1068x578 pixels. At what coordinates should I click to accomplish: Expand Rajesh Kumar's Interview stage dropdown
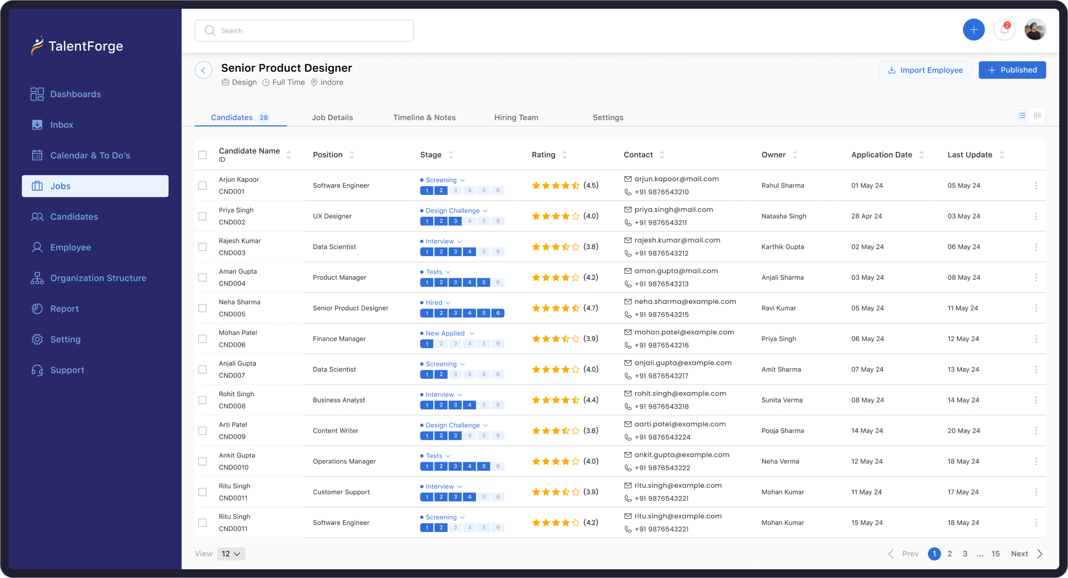click(459, 242)
